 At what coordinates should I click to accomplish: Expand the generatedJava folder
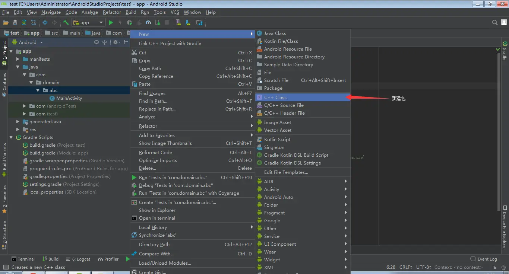click(x=18, y=122)
